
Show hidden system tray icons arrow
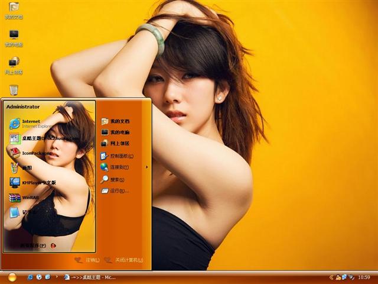(331, 277)
